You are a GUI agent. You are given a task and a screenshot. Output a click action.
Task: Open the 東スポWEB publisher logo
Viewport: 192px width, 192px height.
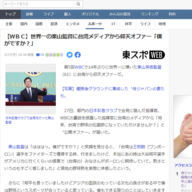[x=144, y=55]
